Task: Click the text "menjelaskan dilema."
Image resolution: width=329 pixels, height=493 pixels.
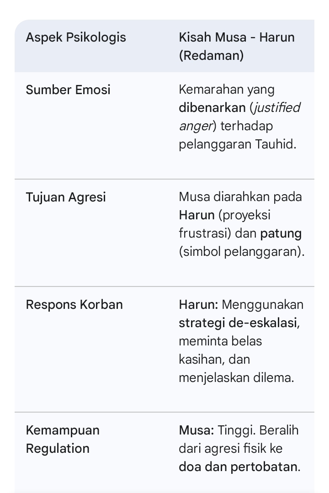Action: point(236,377)
